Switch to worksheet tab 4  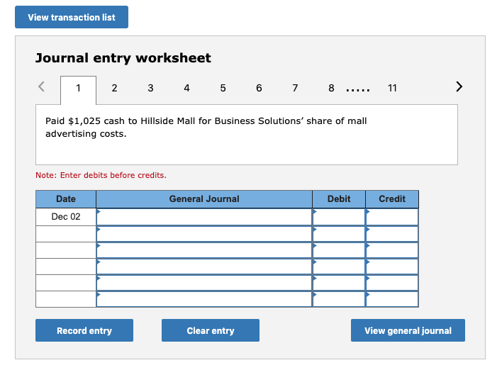(186, 88)
